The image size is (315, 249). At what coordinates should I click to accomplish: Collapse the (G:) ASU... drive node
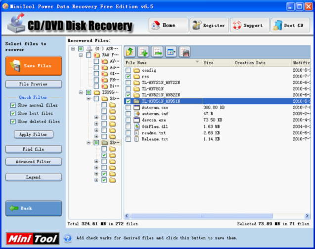coord(73,48)
